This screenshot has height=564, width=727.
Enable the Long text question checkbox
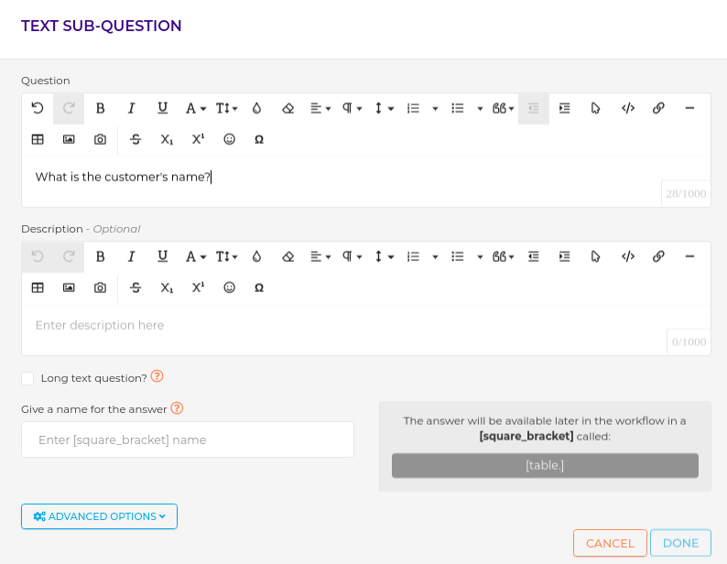click(27, 378)
